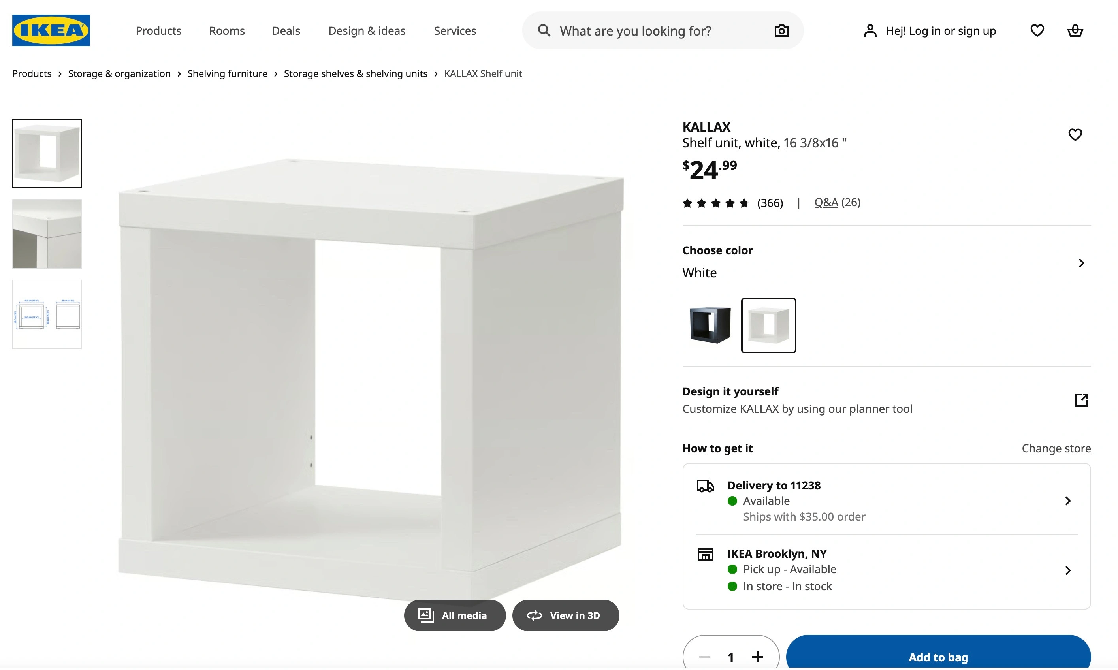This screenshot has height=670, width=1118.
Task: Expand Delivery to 11238 details
Action: (x=1067, y=501)
